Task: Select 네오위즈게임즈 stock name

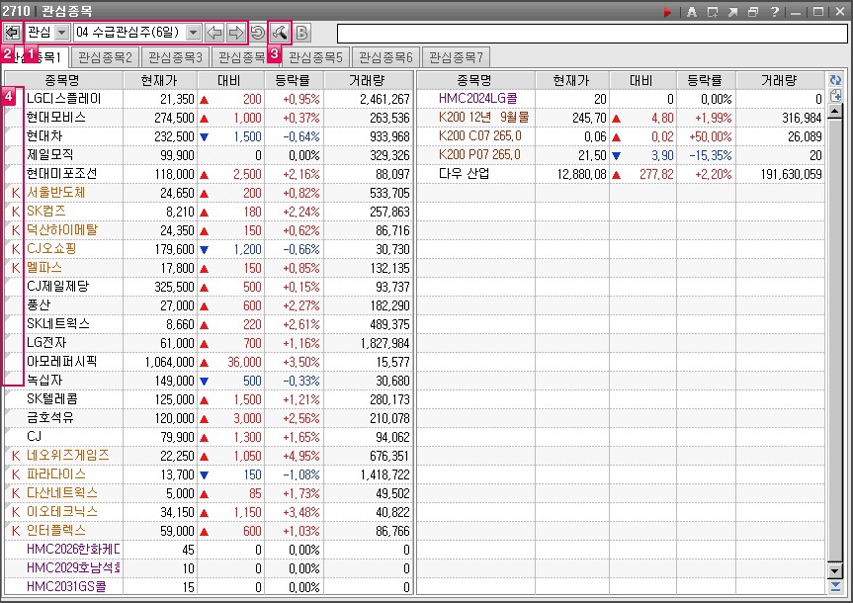Action: [68, 456]
